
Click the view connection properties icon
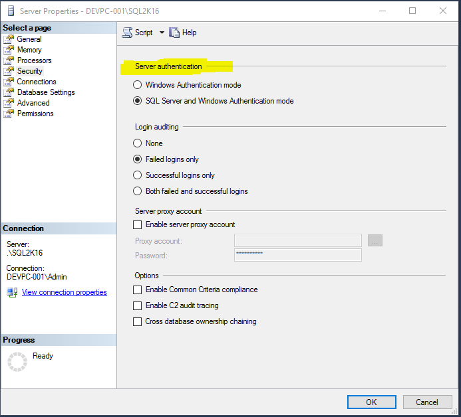pyautogui.click(x=12, y=292)
